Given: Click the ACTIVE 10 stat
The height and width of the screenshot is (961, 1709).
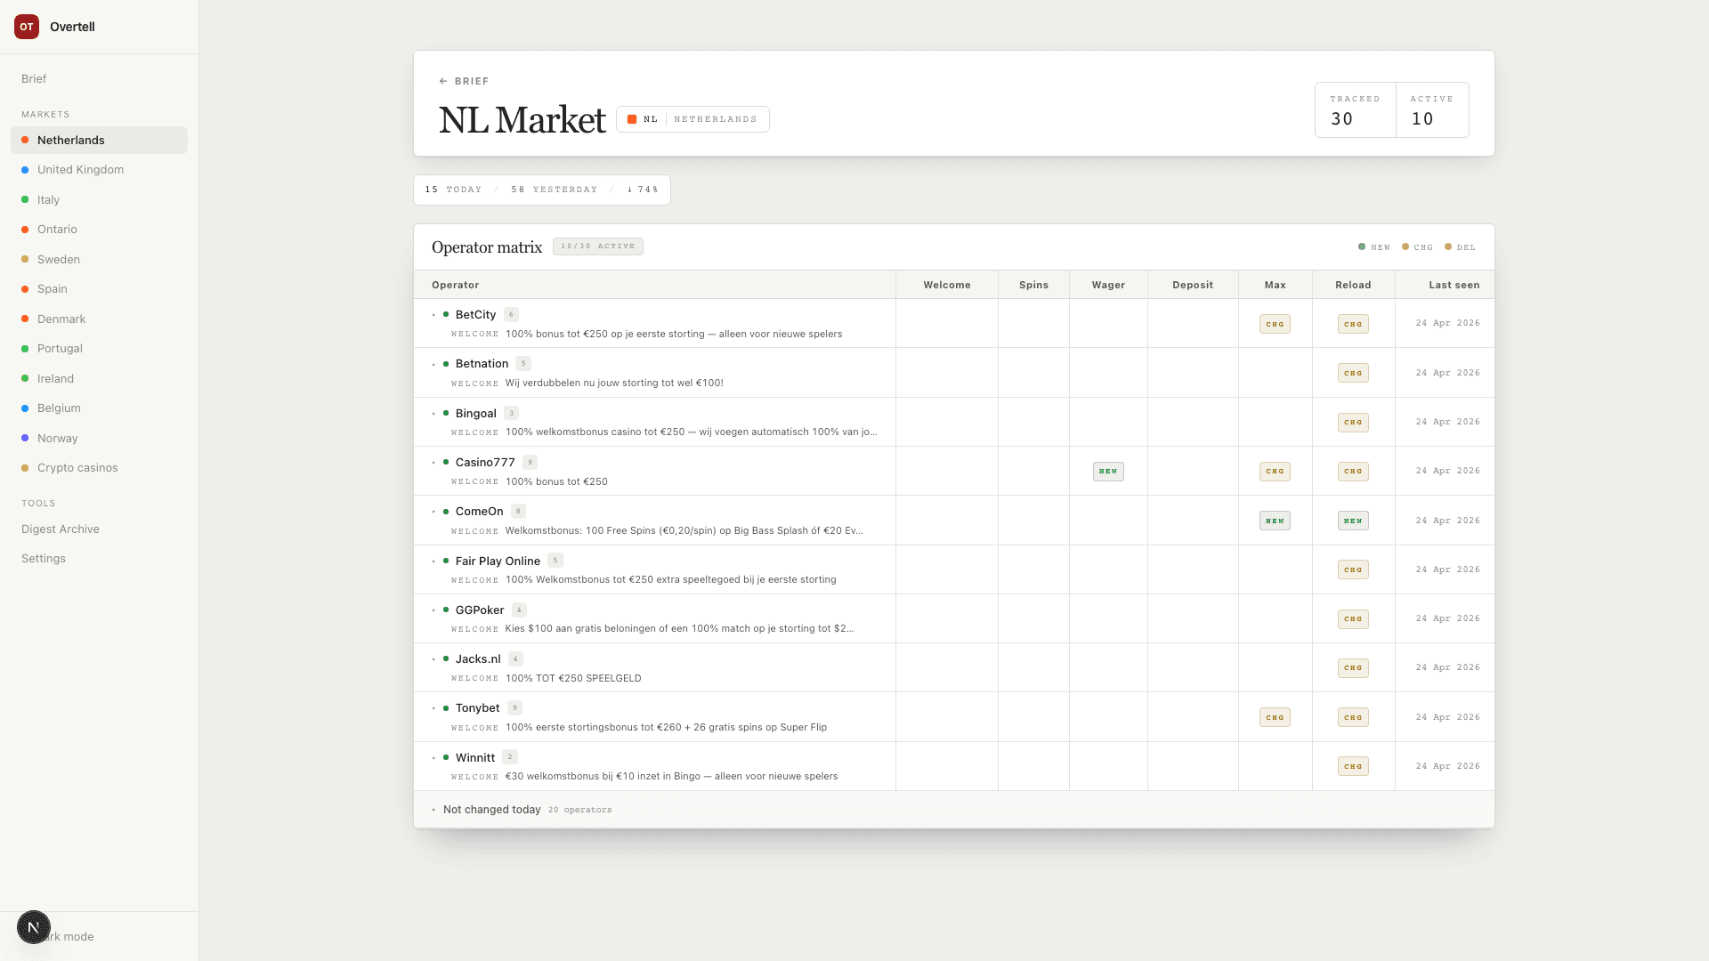Looking at the screenshot, I should (1432, 110).
